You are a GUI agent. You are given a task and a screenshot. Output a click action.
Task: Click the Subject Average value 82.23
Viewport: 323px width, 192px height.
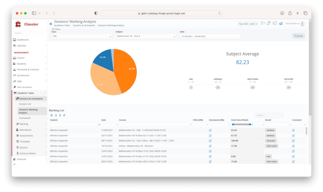tap(243, 62)
